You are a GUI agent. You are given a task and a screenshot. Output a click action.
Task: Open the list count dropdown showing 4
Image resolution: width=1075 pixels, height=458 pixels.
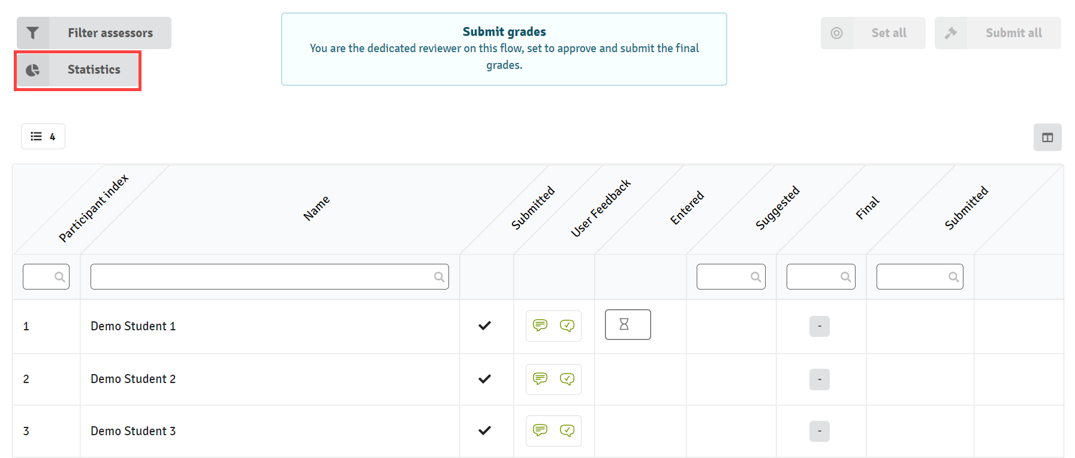[43, 137]
